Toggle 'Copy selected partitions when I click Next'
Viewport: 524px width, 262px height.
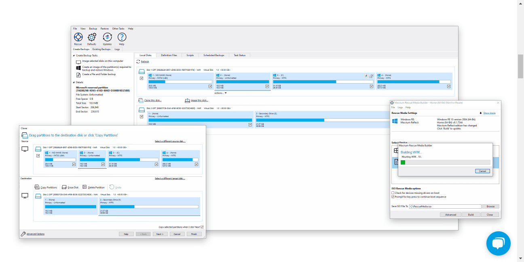[x=202, y=227]
